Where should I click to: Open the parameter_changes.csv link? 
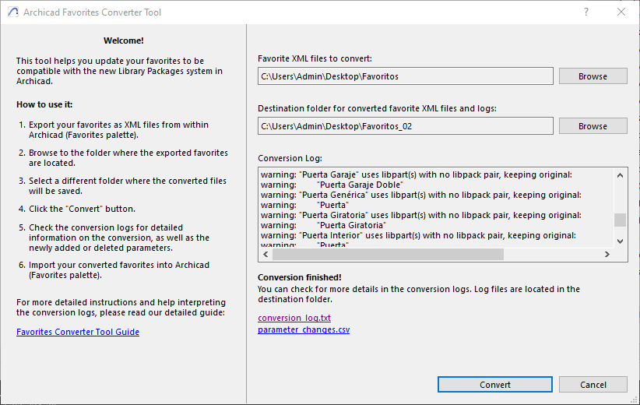tap(304, 329)
